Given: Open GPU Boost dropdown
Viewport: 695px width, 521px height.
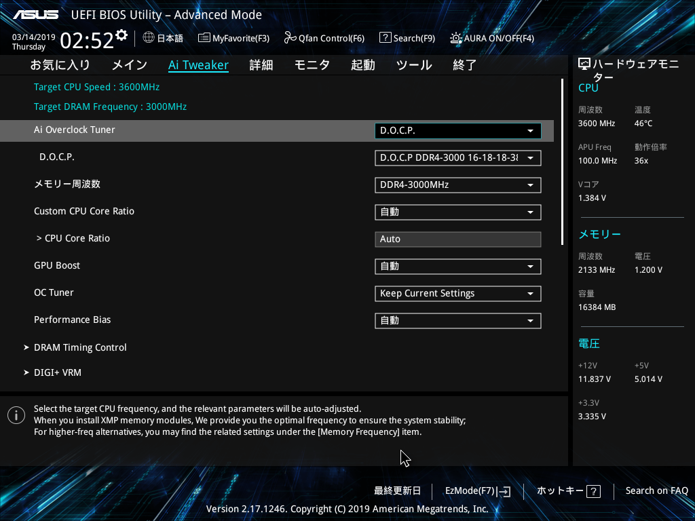Looking at the screenshot, I should (458, 266).
